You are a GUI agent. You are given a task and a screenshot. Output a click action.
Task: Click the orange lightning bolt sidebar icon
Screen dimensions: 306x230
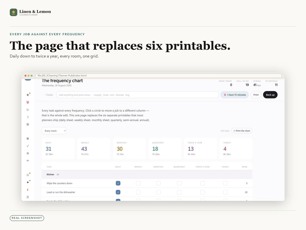click(x=28, y=190)
